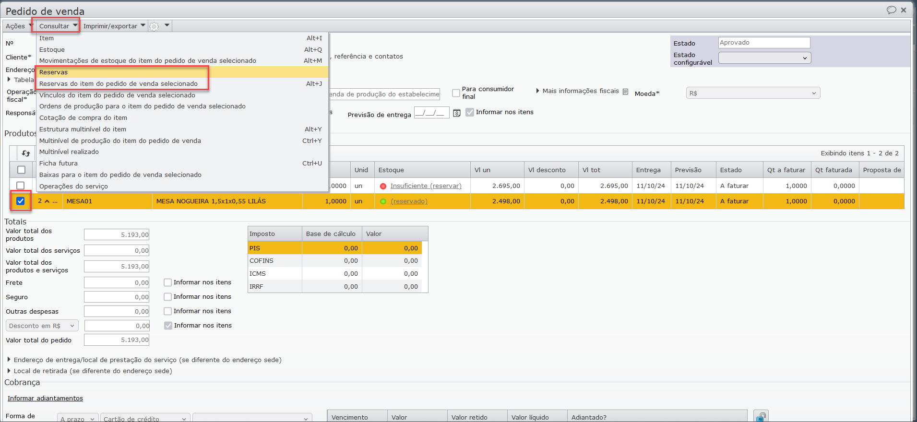
Task: Click the document icon beside Mais informações fiscais
Action: pyautogui.click(x=625, y=92)
